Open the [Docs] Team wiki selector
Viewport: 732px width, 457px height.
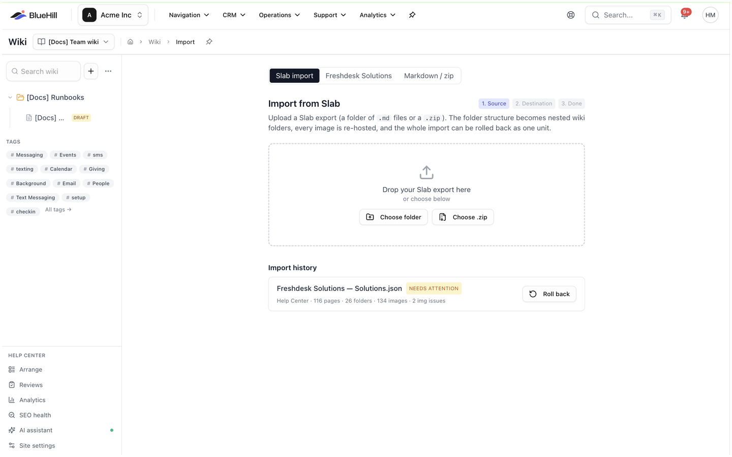(74, 42)
